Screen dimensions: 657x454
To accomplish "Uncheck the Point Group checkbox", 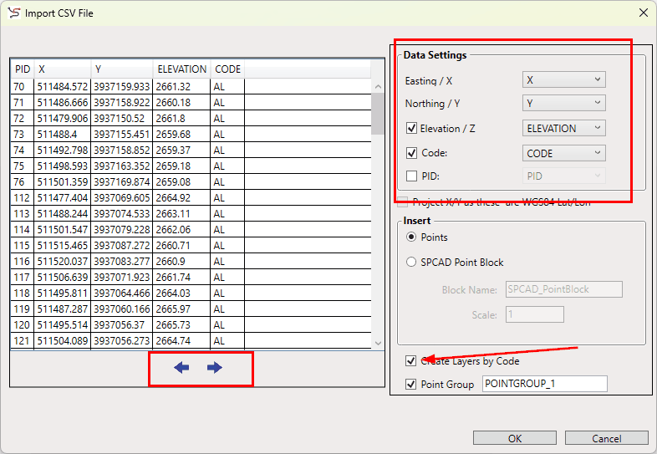I will tap(411, 385).
